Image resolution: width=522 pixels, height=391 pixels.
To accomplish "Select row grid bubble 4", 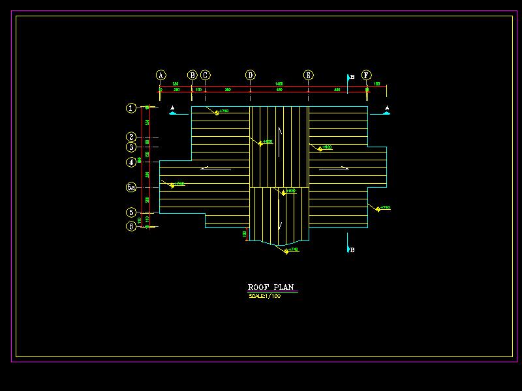I will click(131, 162).
